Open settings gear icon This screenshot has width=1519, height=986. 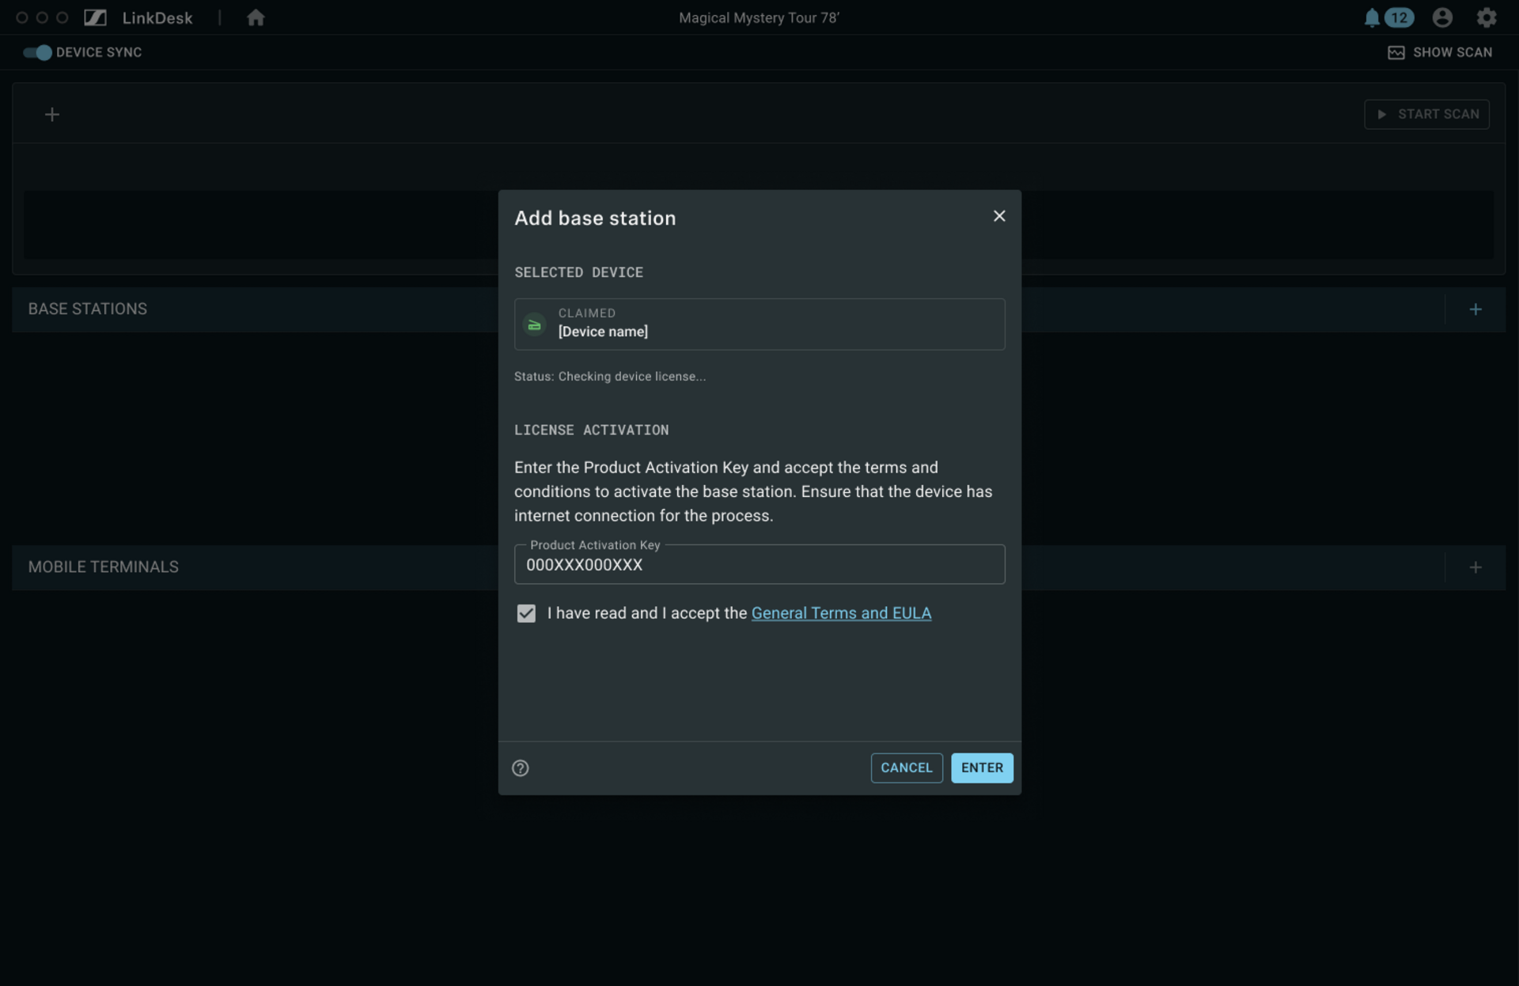tap(1487, 17)
